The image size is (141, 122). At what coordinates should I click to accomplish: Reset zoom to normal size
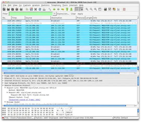point(96,9)
